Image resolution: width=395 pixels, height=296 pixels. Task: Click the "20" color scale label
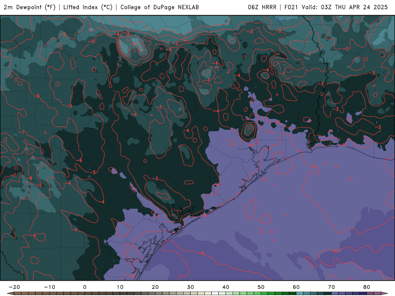[x=155, y=287]
